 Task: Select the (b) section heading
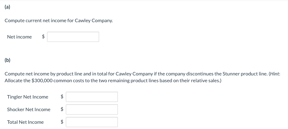tap(7, 60)
